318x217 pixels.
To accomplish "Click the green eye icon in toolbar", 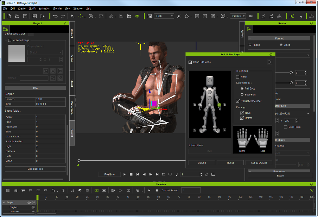I will 137,16.
